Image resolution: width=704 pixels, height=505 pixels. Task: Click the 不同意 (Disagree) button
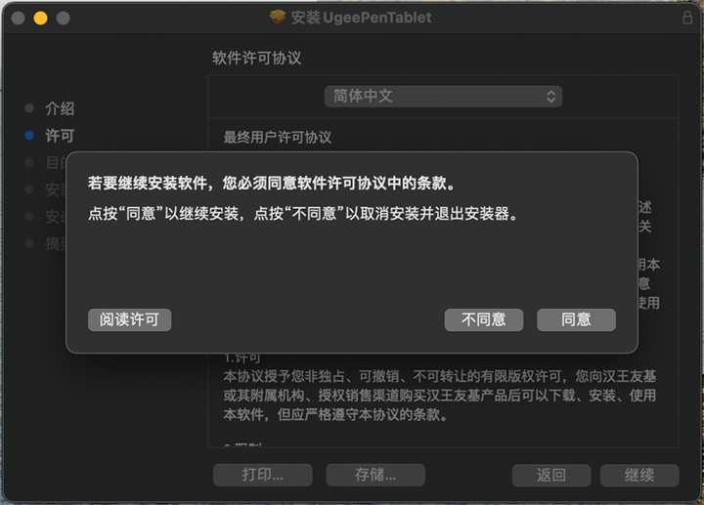pyautogui.click(x=484, y=319)
